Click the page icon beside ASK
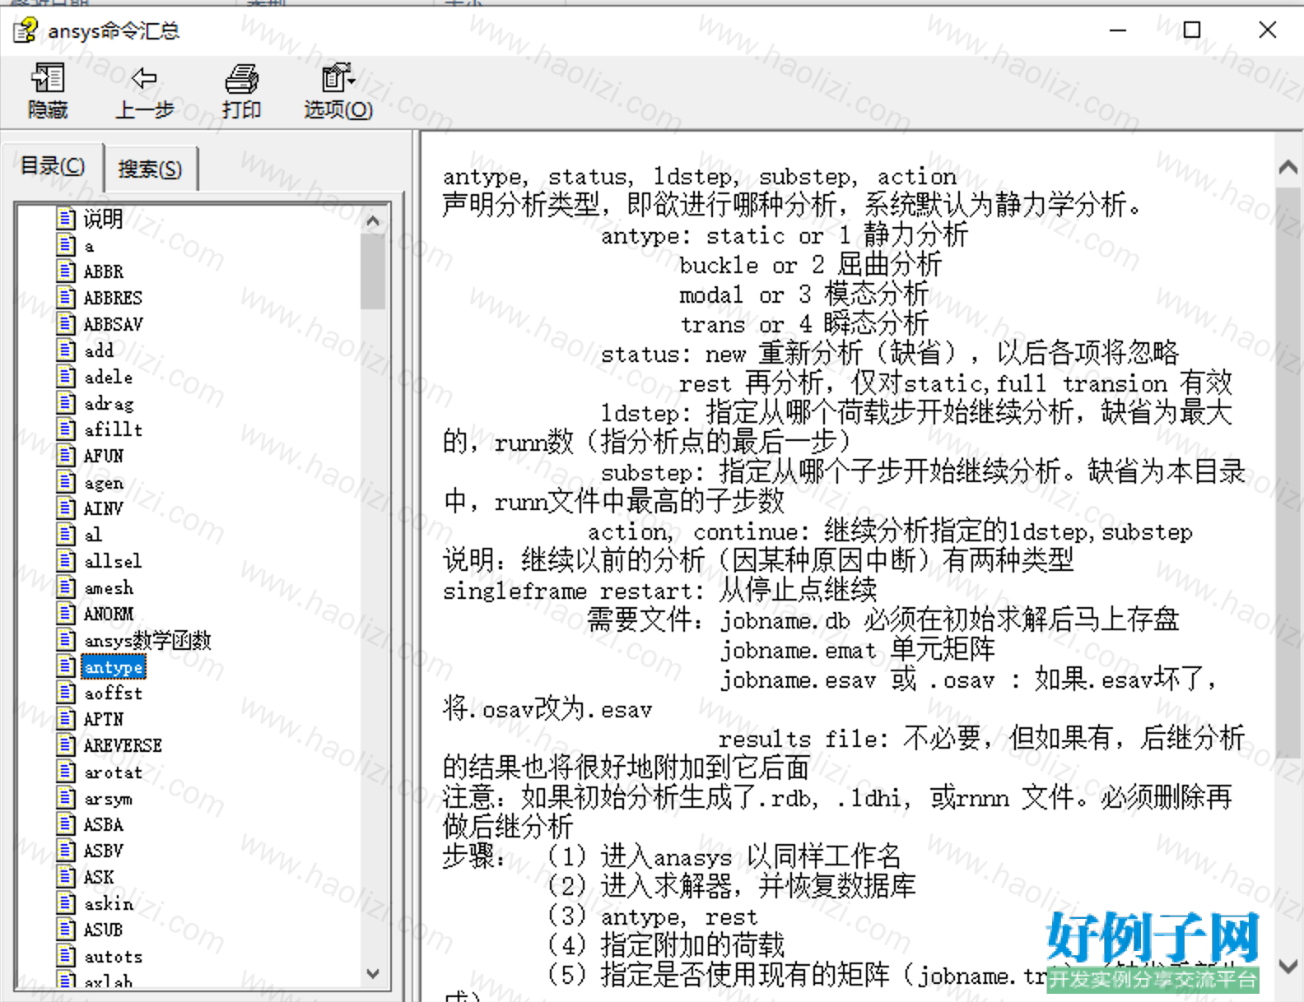The width and height of the screenshot is (1304, 1002). click(66, 876)
